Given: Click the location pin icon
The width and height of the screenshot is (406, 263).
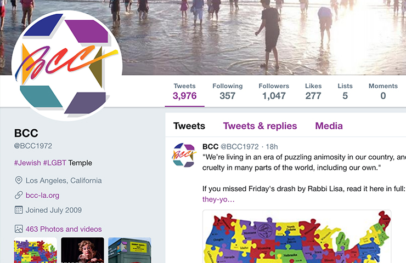Looking at the screenshot, I should tap(19, 180).
